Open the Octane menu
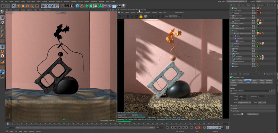This screenshot has width=278, height=133. (113, 1)
